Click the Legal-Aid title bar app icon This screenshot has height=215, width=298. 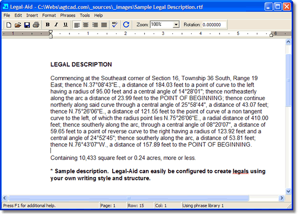tap(5, 6)
